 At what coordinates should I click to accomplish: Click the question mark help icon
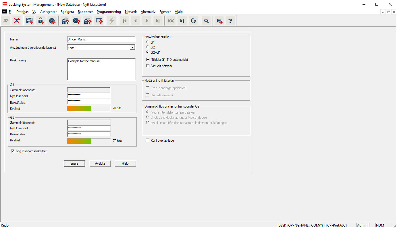[230, 21]
